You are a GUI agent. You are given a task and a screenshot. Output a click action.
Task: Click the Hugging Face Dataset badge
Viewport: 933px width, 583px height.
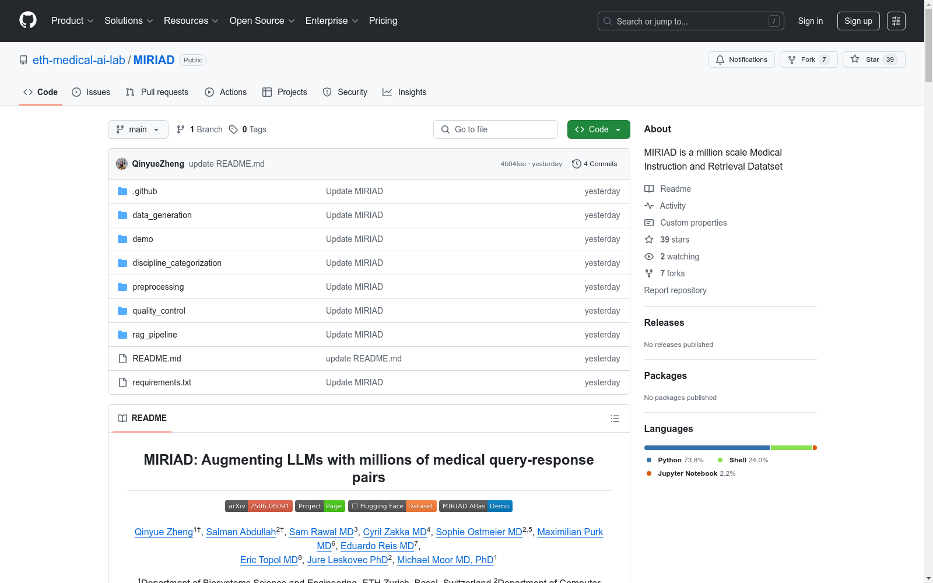392,506
